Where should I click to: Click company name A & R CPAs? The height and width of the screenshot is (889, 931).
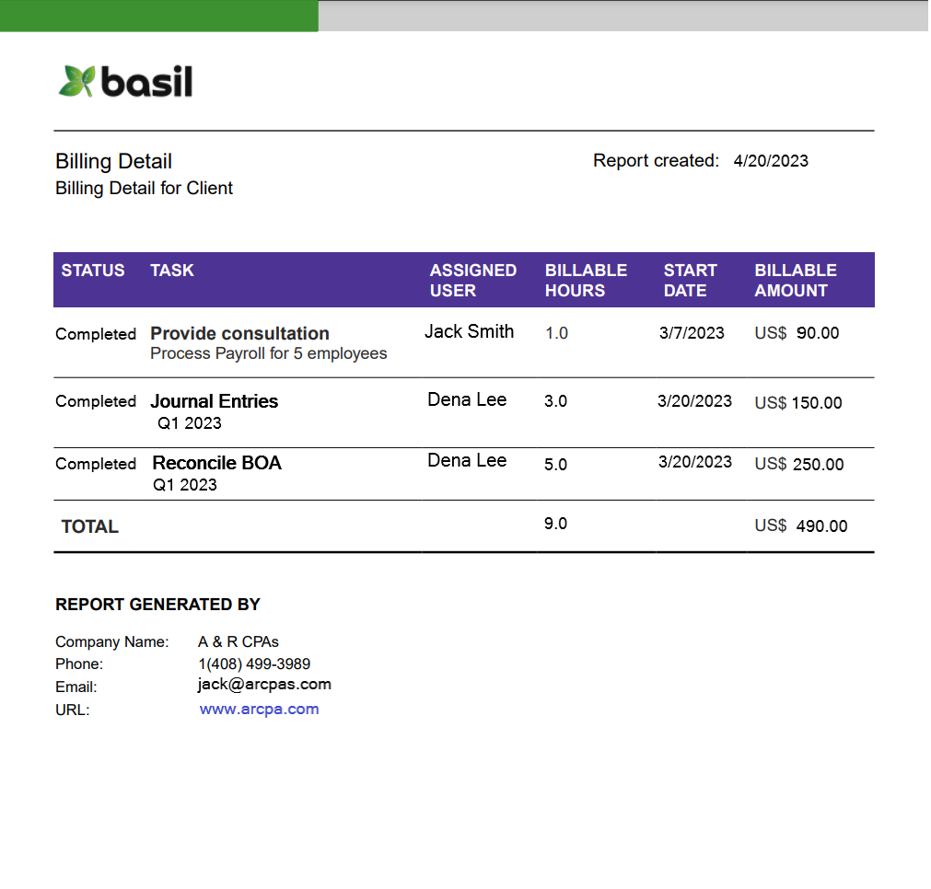click(239, 642)
